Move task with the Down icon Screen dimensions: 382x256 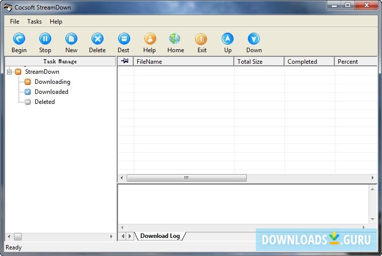[x=254, y=39]
